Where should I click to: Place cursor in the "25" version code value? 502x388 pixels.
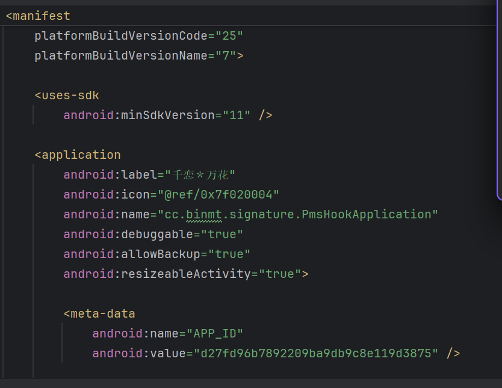[x=229, y=36]
